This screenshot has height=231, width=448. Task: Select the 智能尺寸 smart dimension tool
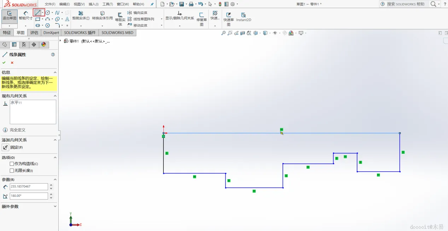coord(25,15)
